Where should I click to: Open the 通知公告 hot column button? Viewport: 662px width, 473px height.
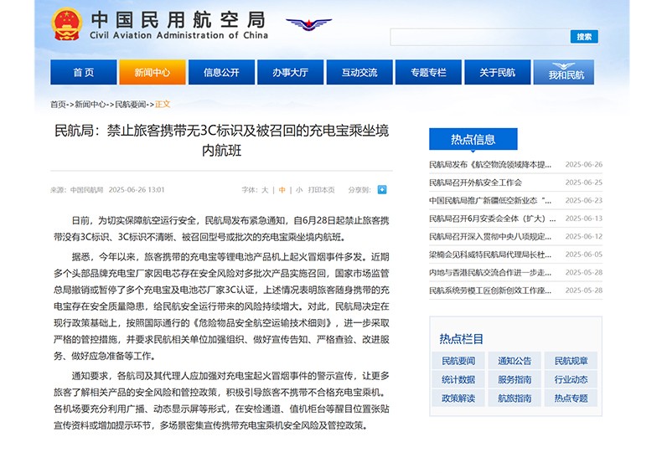click(515, 361)
